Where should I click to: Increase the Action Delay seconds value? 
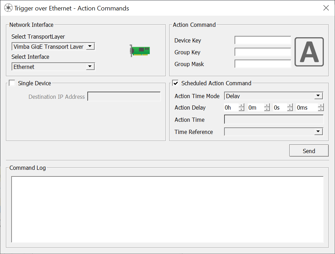tap(290, 106)
